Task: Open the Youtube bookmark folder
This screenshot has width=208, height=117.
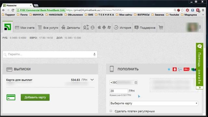Action: 173,15
